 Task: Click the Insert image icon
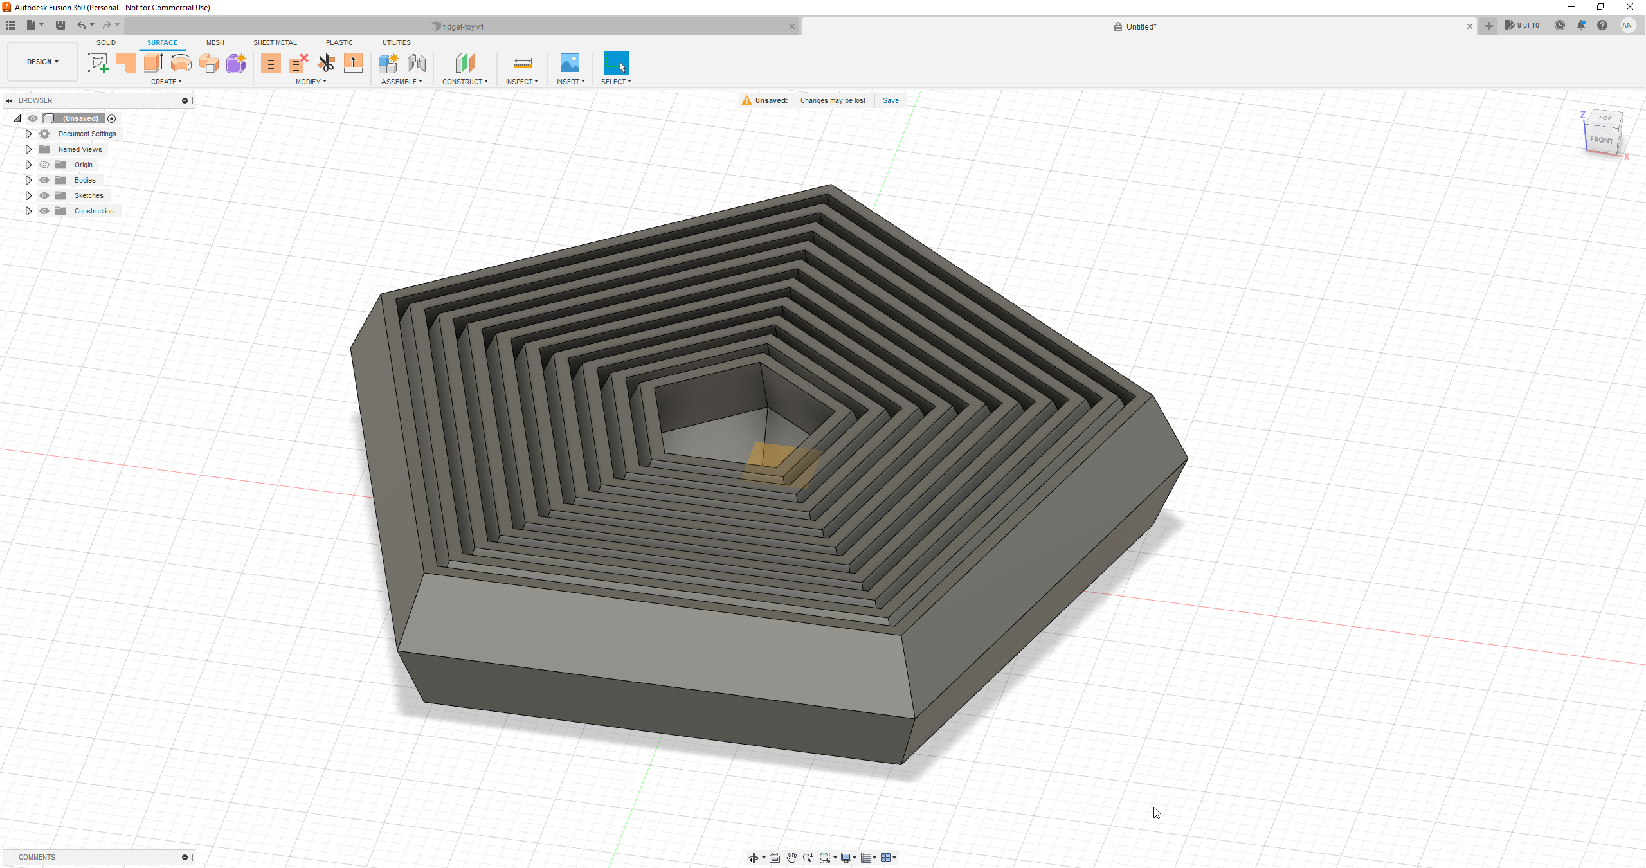[x=570, y=63]
